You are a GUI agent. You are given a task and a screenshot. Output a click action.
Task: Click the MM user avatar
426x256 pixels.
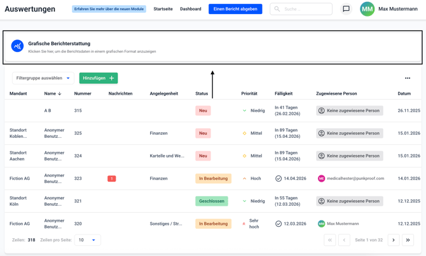pyautogui.click(x=367, y=9)
